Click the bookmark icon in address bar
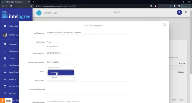192x103 pixels. pyautogui.click(x=31, y=6)
